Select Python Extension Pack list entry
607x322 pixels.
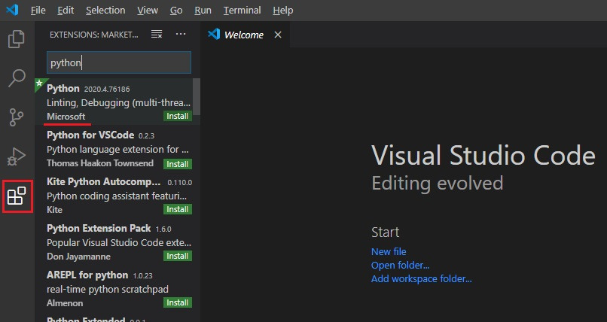click(117, 242)
